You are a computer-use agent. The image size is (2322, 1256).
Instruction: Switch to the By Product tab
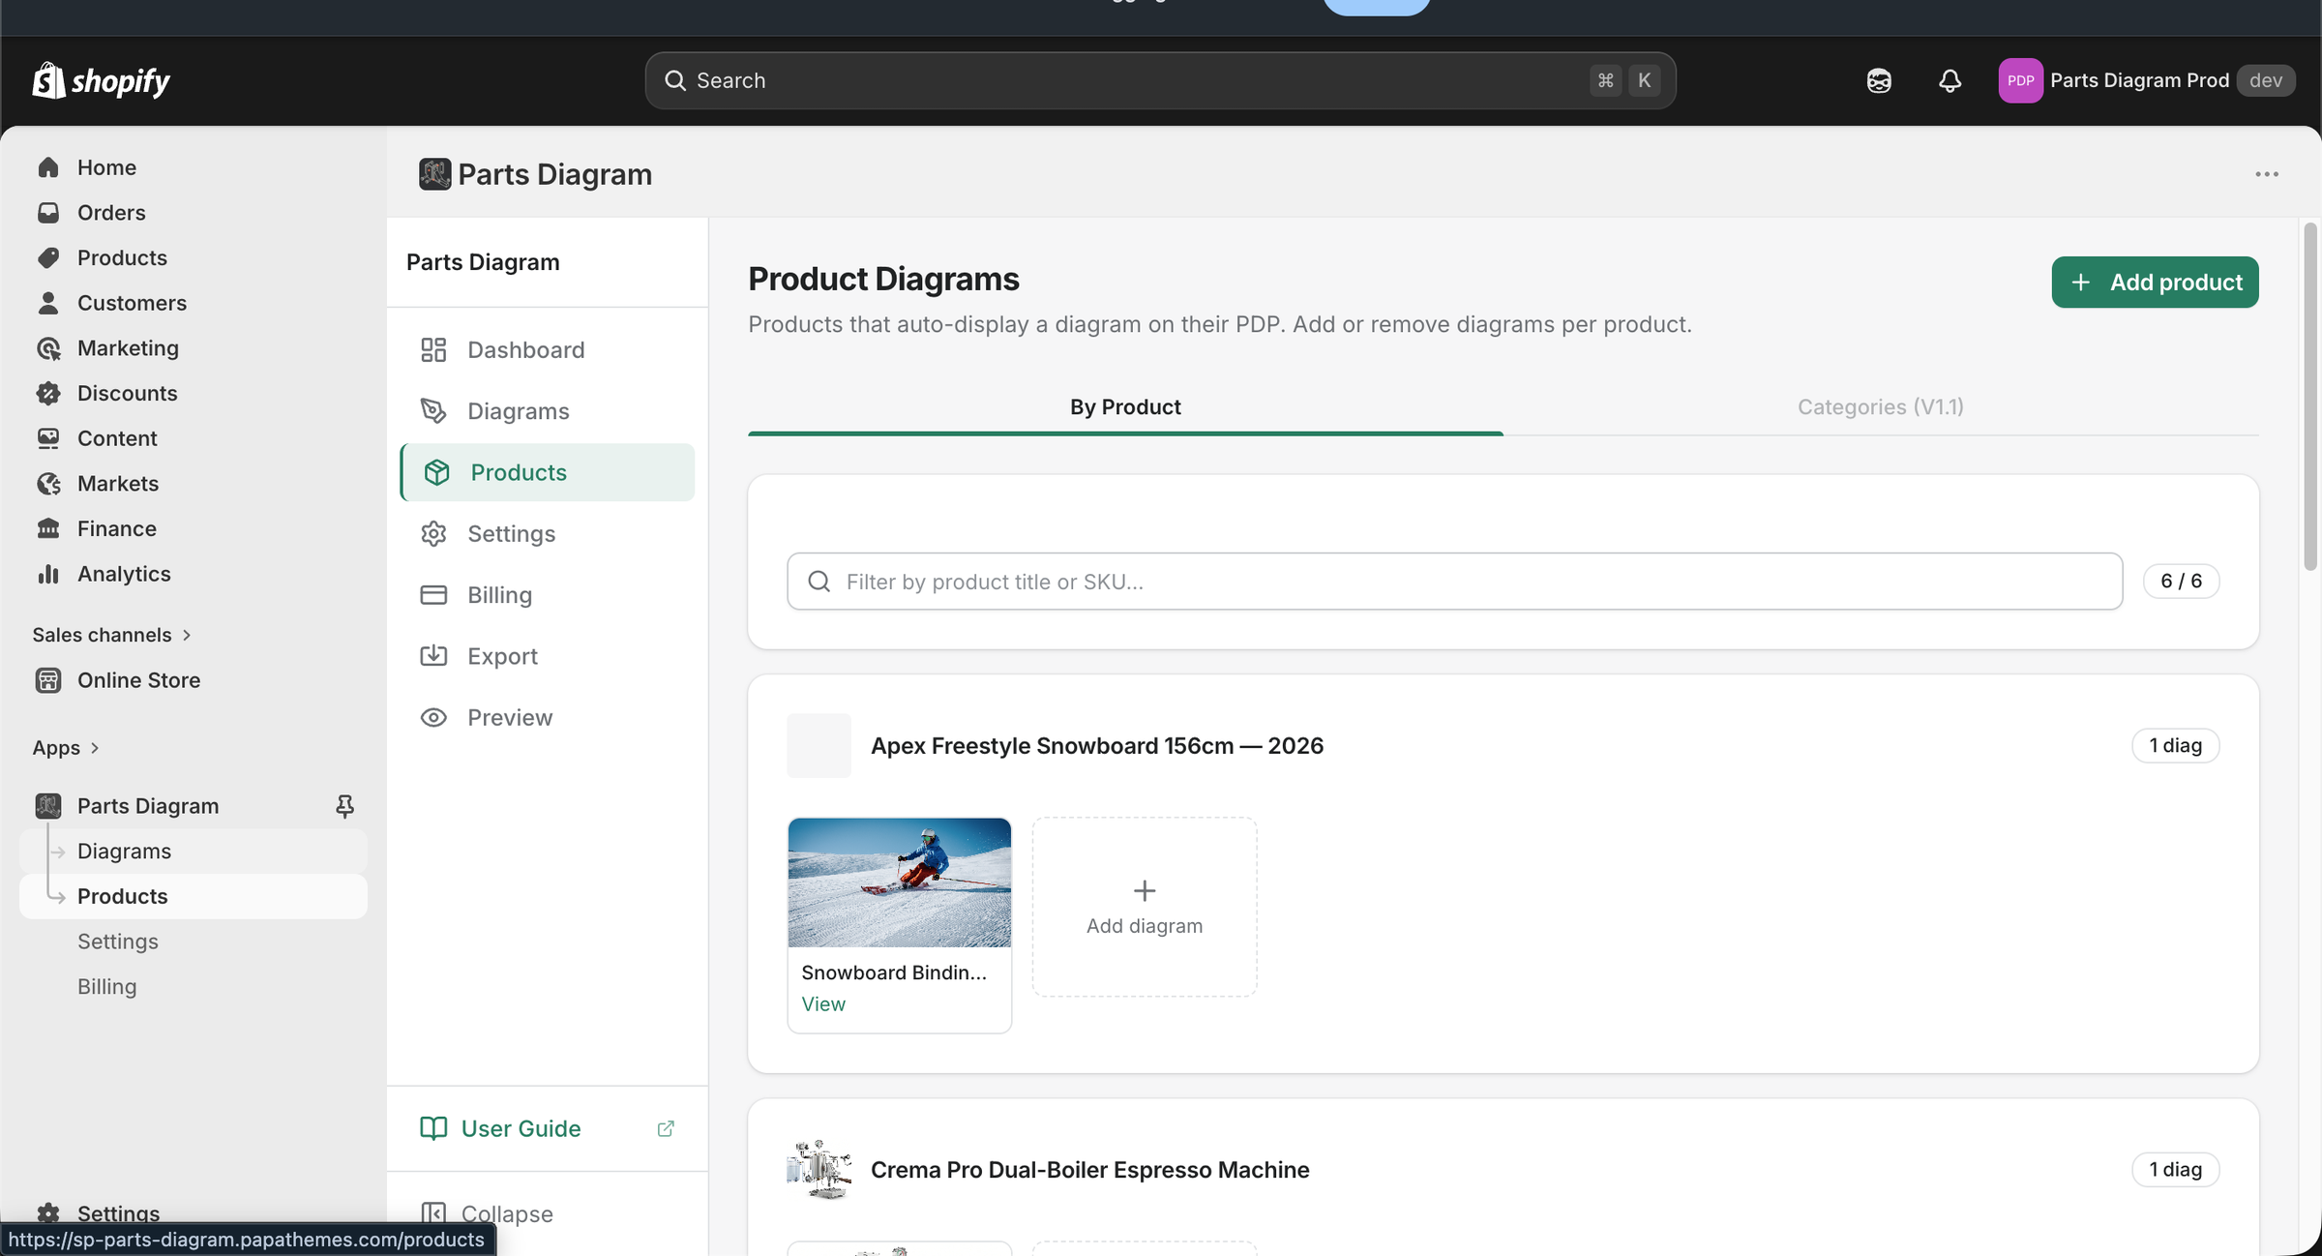click(x=1125, y=406)
